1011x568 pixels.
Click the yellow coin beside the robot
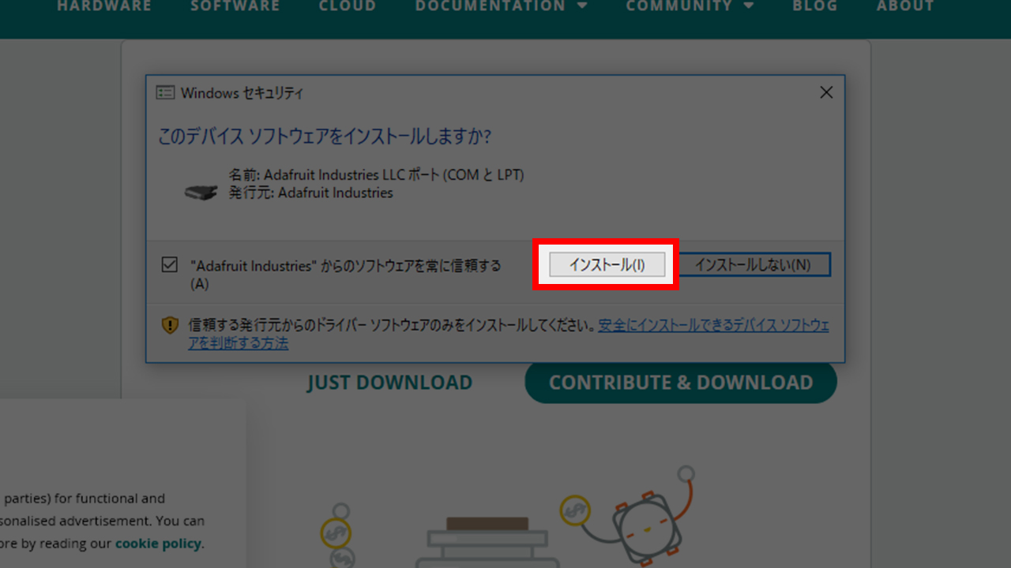pyautogui.click(x=574, y=511)
